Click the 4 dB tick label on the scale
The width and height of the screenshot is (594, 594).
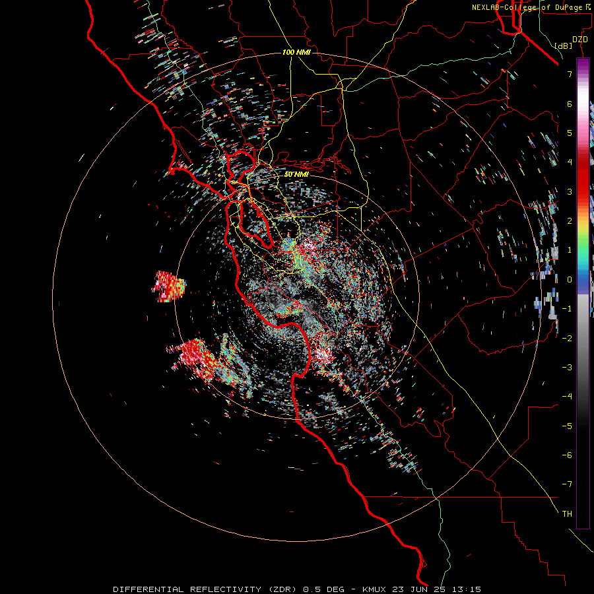coord(570,162)
